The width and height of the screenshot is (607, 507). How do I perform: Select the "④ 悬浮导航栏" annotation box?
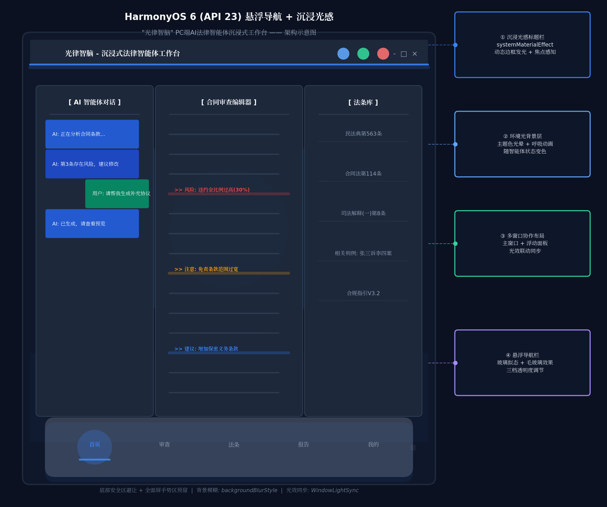[522, 363]
